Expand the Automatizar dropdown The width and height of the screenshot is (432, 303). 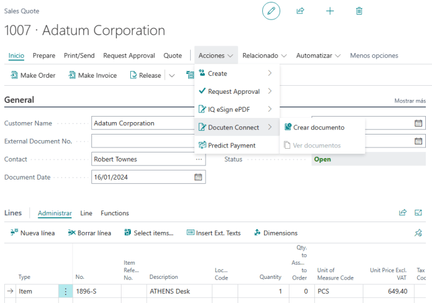pos(318,56)
